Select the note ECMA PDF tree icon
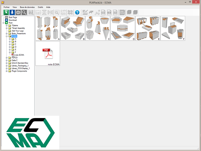Viewport: 201px width, 151px height. point(13,55)
